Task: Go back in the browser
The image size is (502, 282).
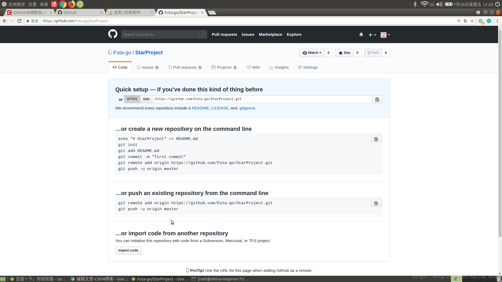Action: (x=5, y=21)
